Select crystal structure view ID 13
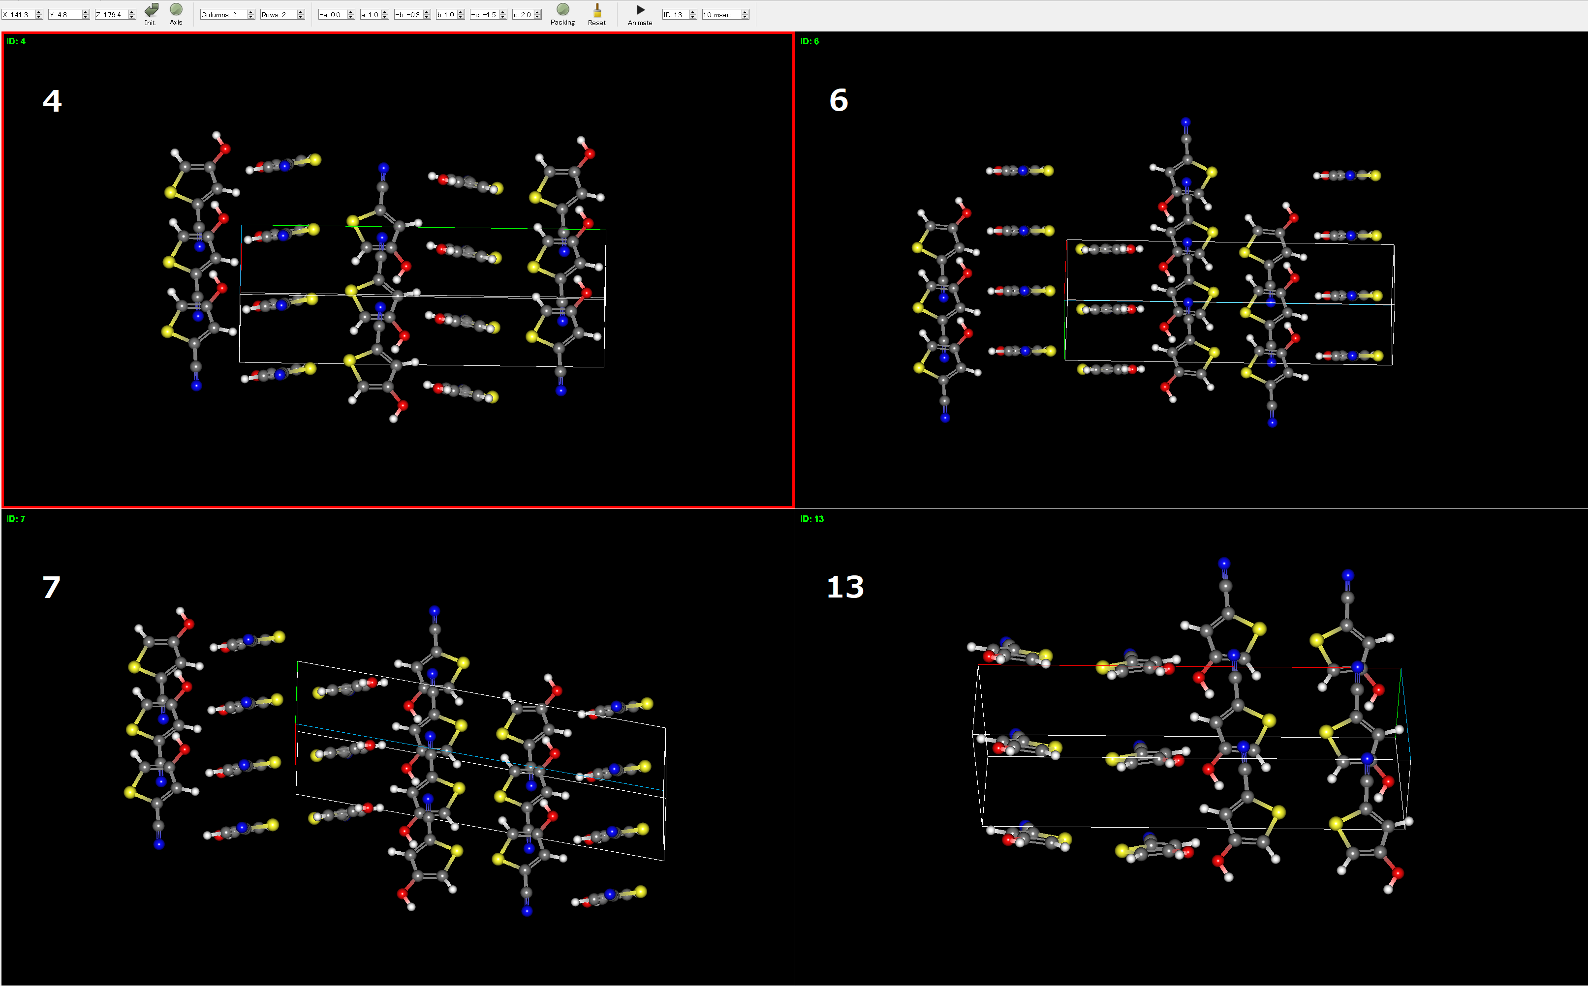 (1191, 747)
